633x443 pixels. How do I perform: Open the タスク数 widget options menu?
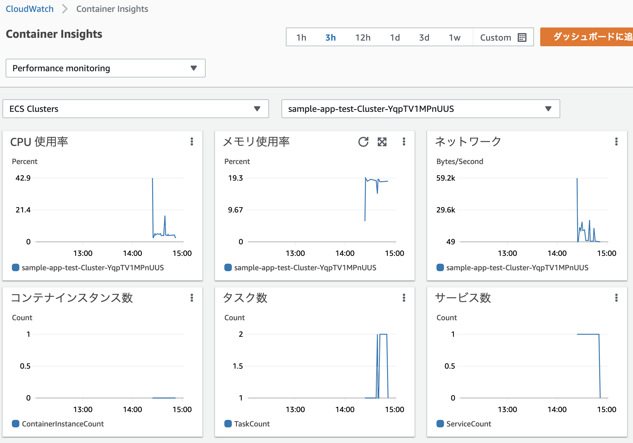pyautogui.click(x=404, y=298)
